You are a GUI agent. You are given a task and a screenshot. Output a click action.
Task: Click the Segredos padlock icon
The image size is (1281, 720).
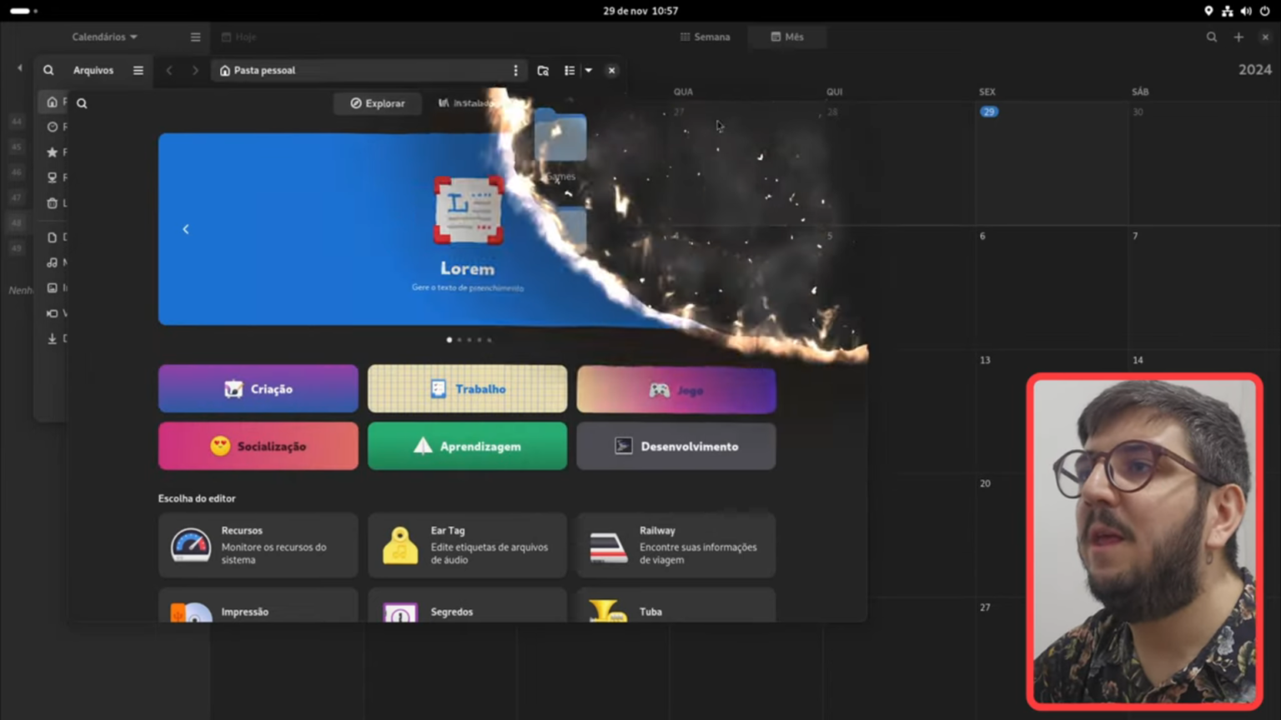pyautogui.click(x=399, y=612)
